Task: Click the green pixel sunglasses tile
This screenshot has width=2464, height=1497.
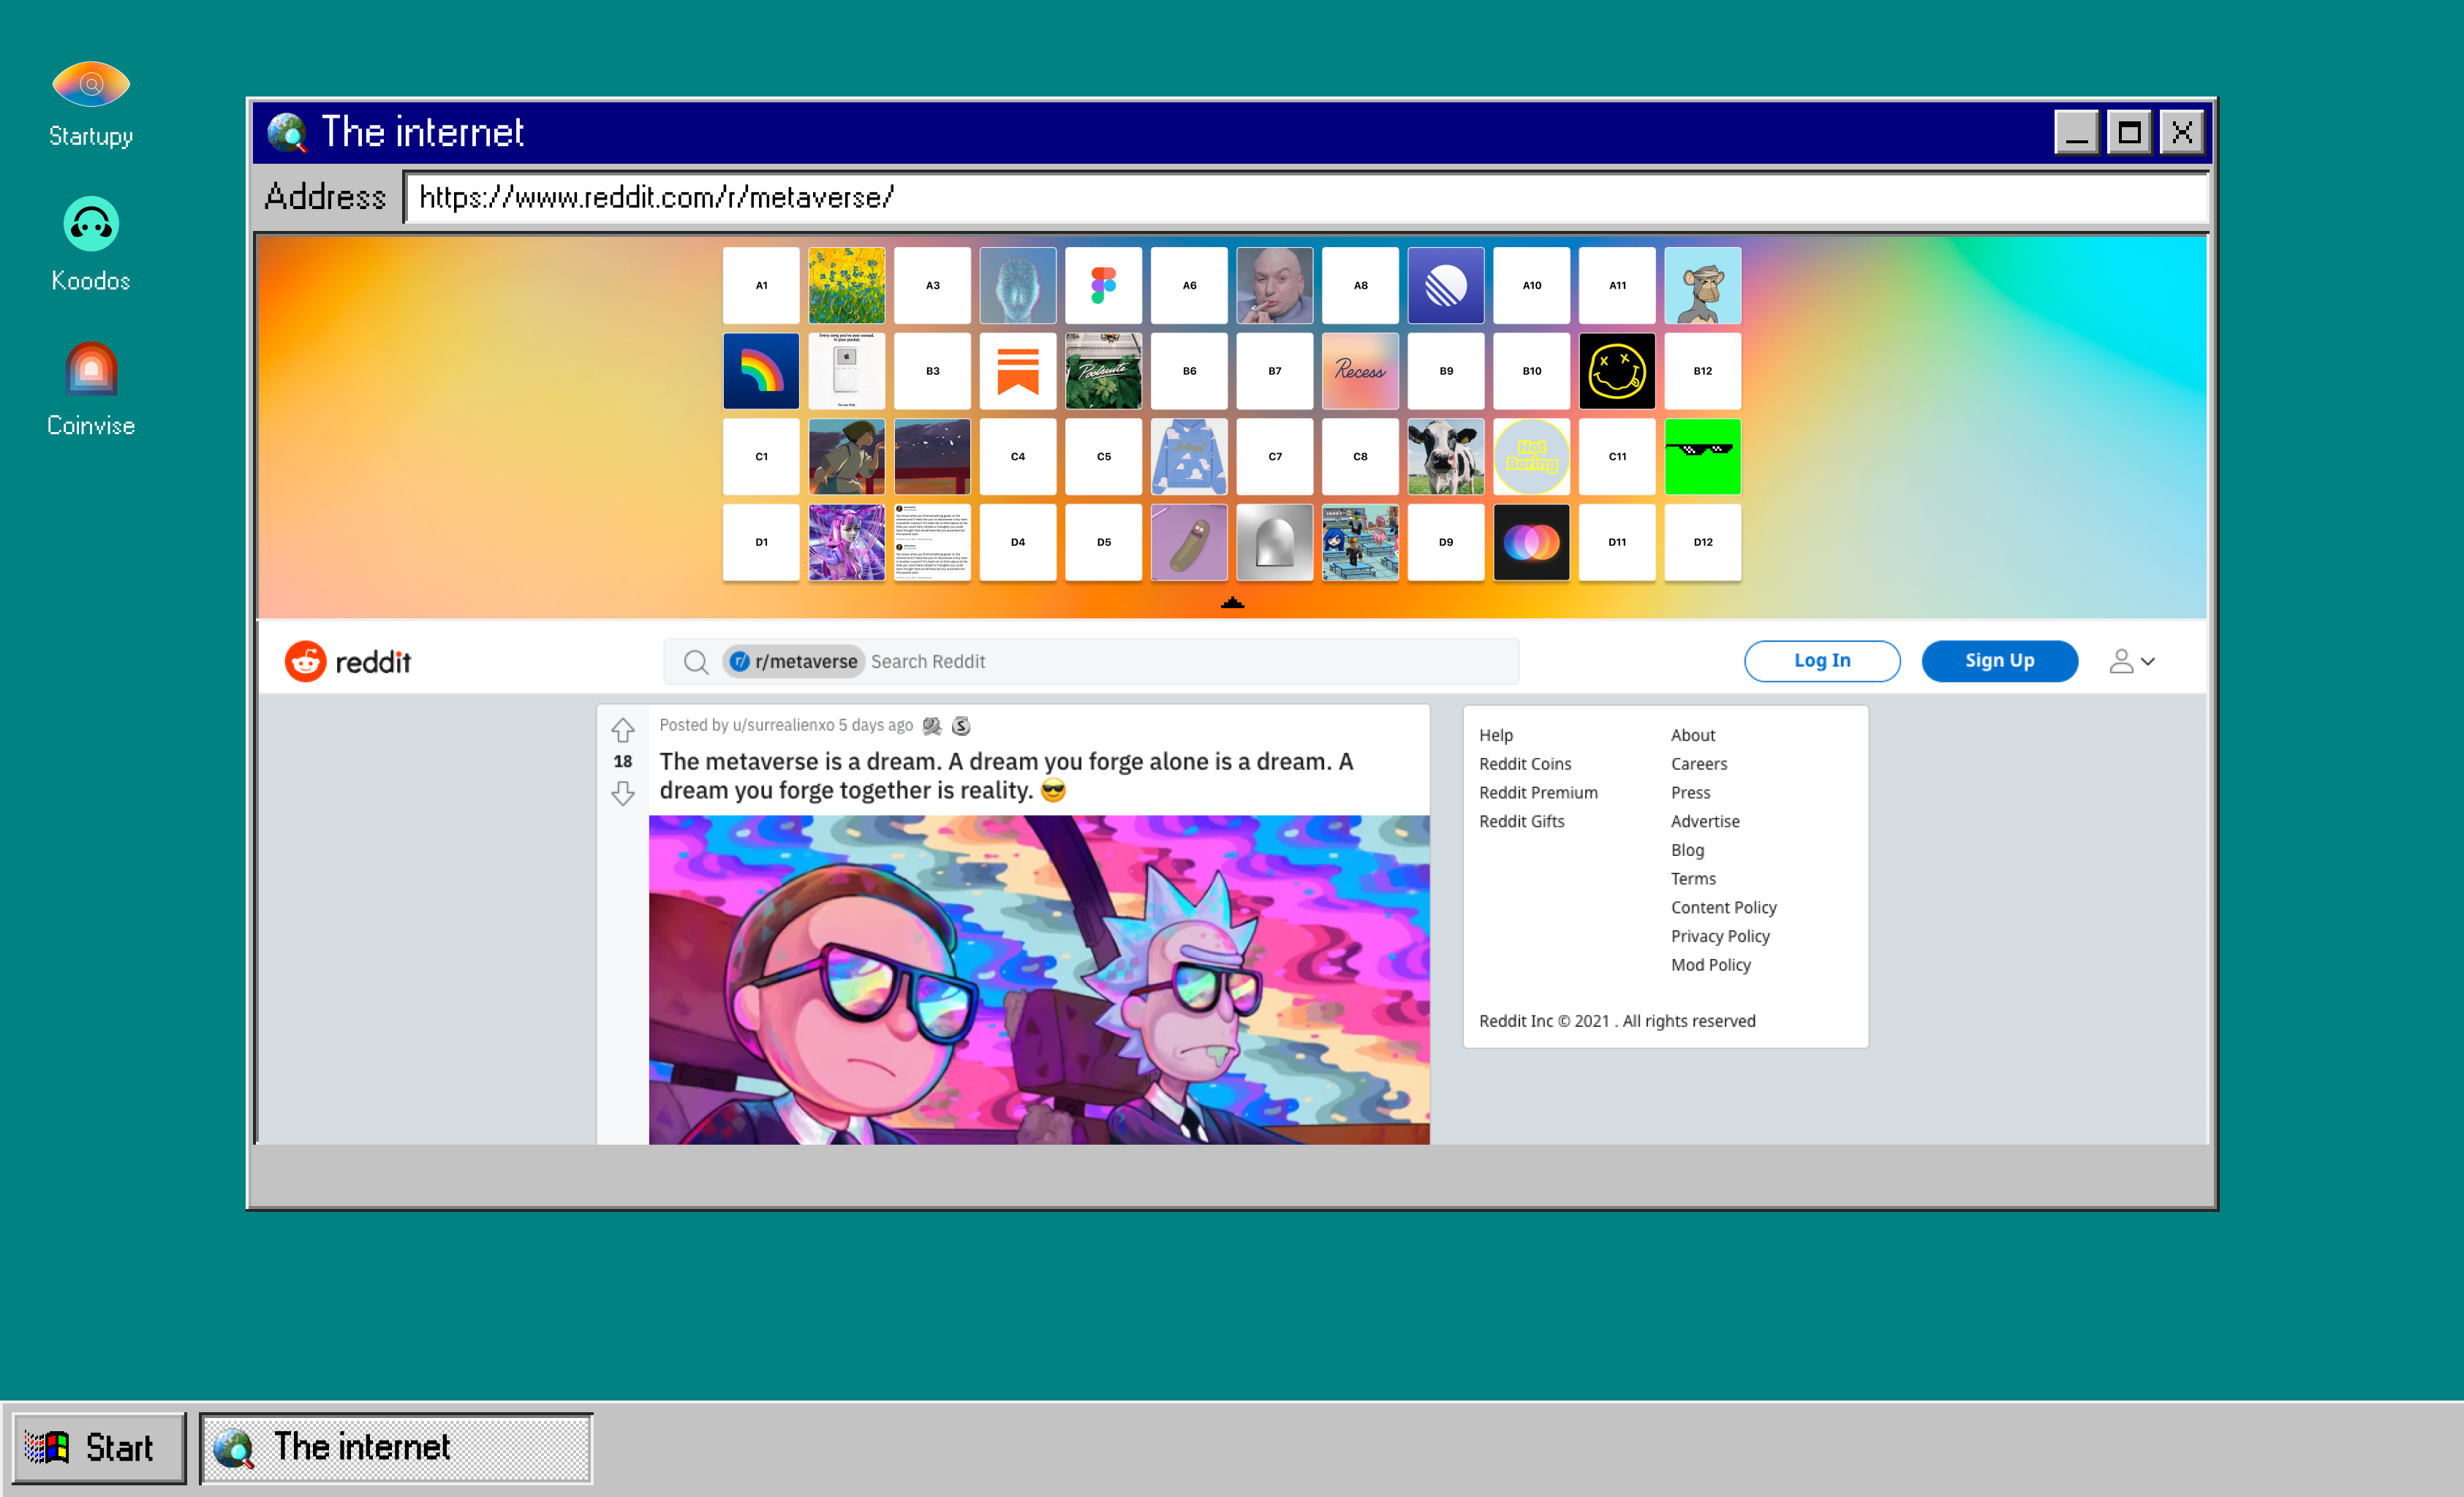Action: pos(1702,456)
